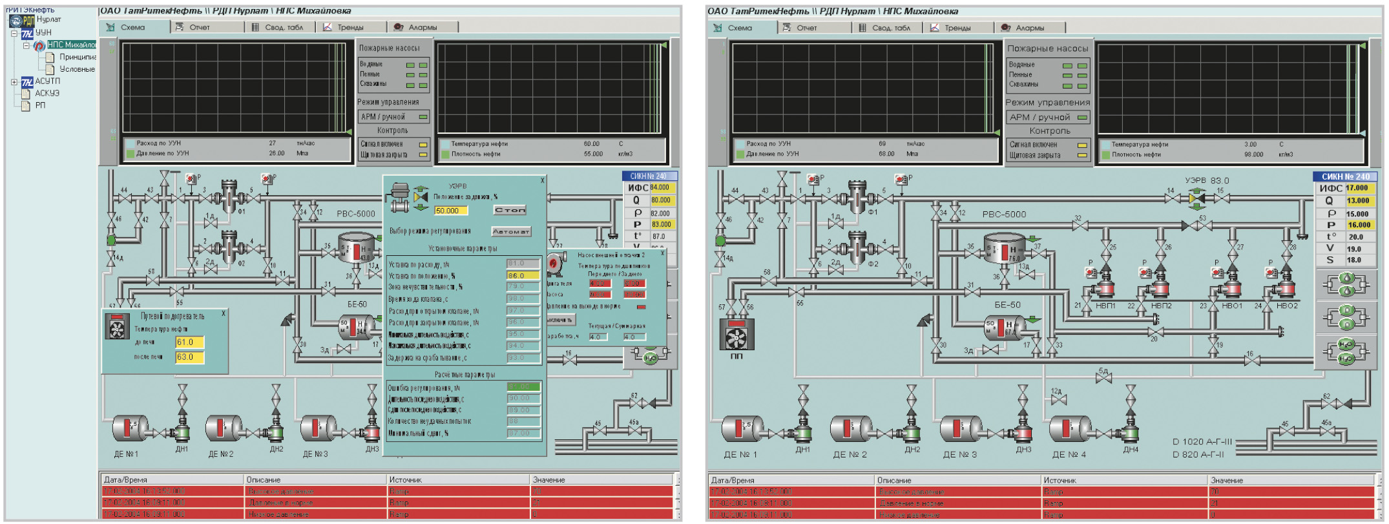The image size is (1389, 524).
Task: Click the open-valve green up arrow in УЭРВ popup
Action: pyautogui.click(x=421, y=187)
